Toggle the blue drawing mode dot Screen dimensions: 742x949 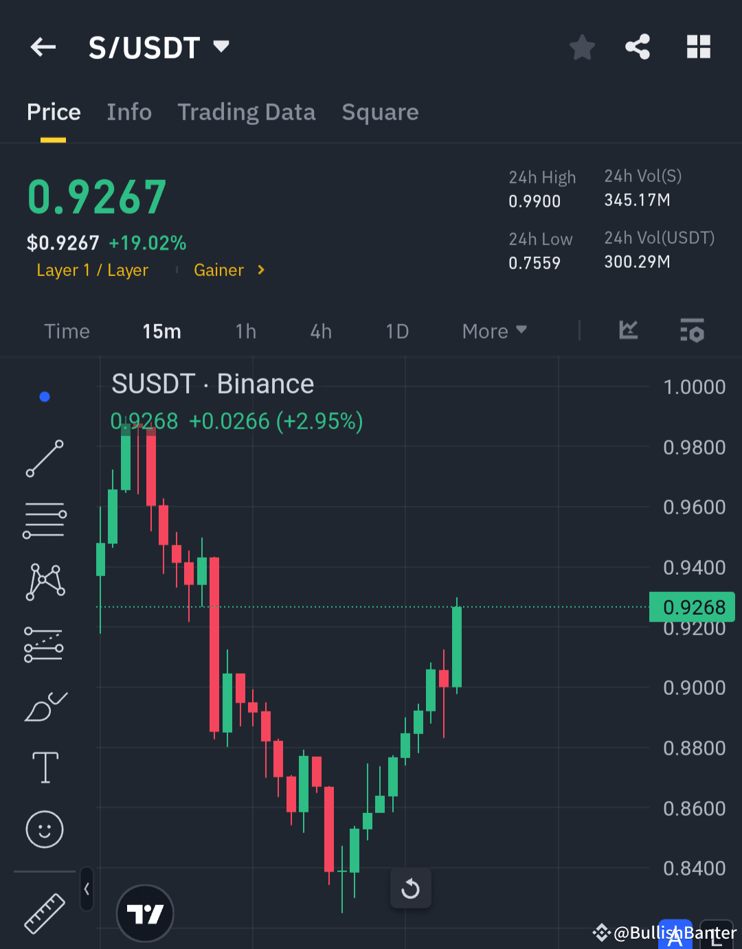[x=45, y=396]
